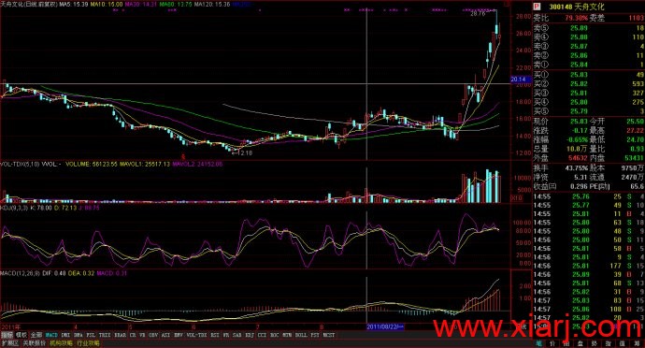This screenshot has width=645, height=348.
Task: Click the 2011/08/22 date marker on timeline
Action: (x=385, y=326)
